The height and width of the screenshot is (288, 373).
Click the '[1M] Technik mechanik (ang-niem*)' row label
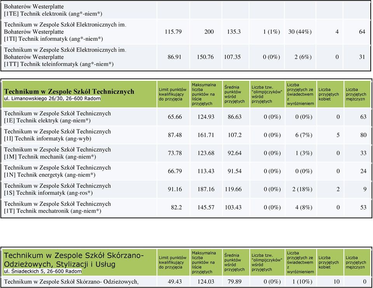(50, 157)
